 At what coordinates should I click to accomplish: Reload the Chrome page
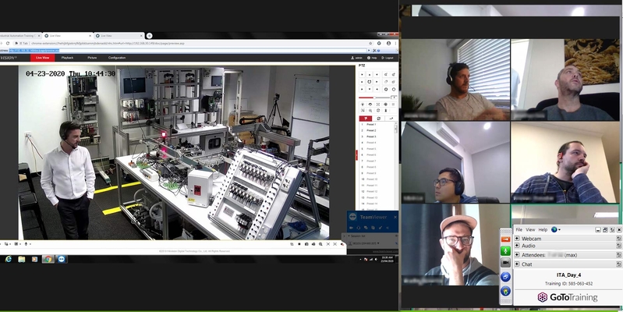(8, 44)
